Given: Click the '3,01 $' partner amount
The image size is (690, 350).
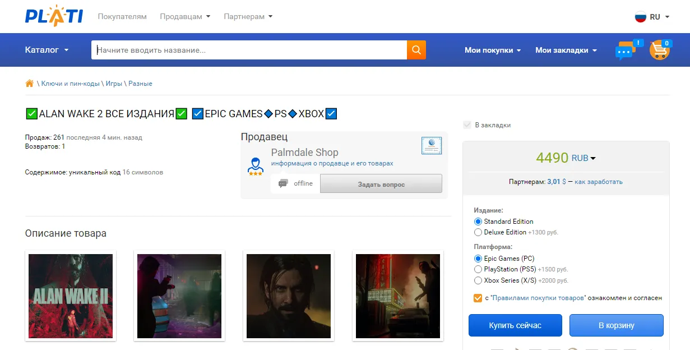Looking at the screenshot, I should click(x=557, y=182).
